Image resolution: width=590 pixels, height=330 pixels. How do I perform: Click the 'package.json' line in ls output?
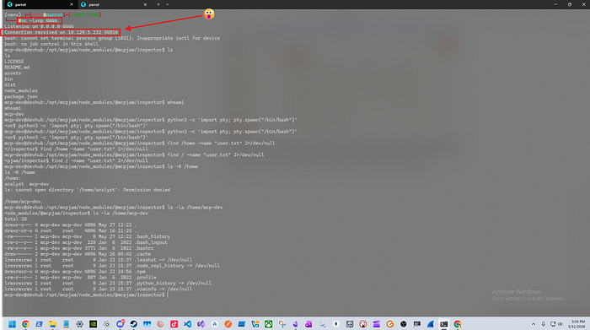point(21,96)
